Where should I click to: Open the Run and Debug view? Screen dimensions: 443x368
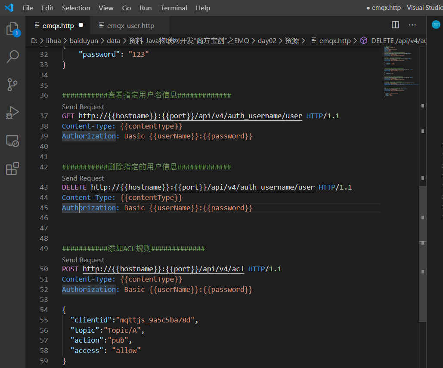(13, 113)
